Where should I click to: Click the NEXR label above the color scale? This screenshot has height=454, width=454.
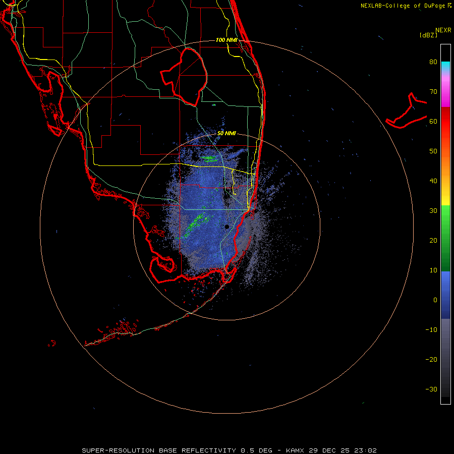[443, 30]
